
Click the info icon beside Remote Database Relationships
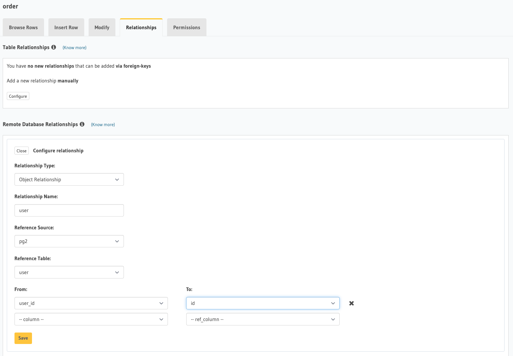click(82, 124)
